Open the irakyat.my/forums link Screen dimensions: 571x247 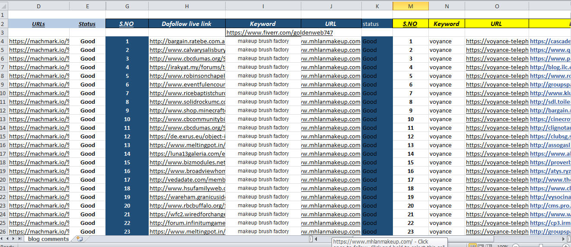187,67
